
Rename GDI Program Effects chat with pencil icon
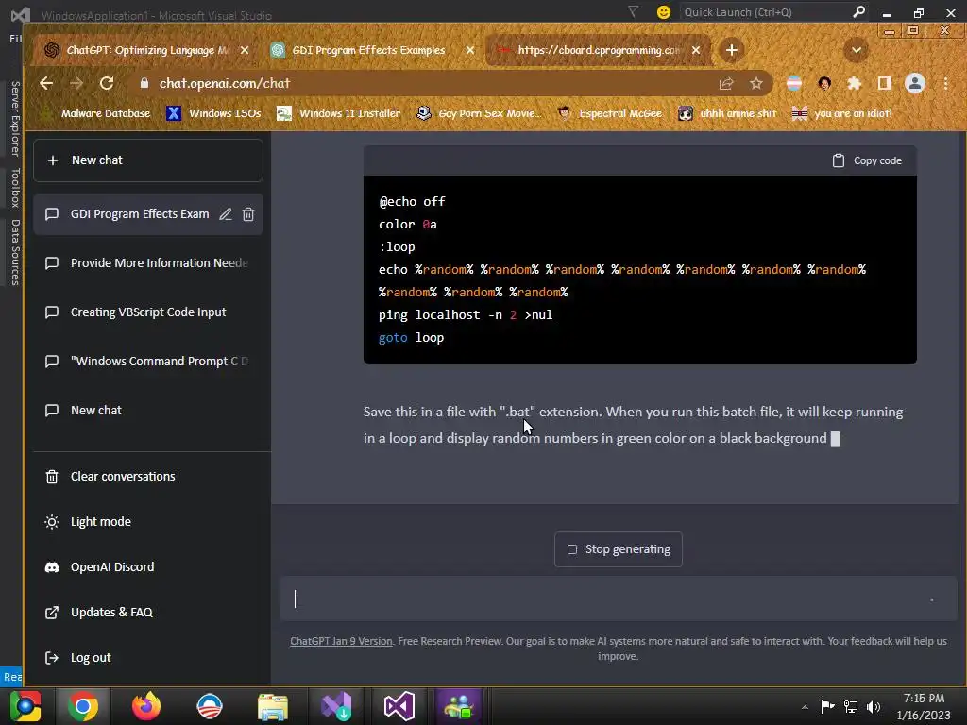pos(226,214)
